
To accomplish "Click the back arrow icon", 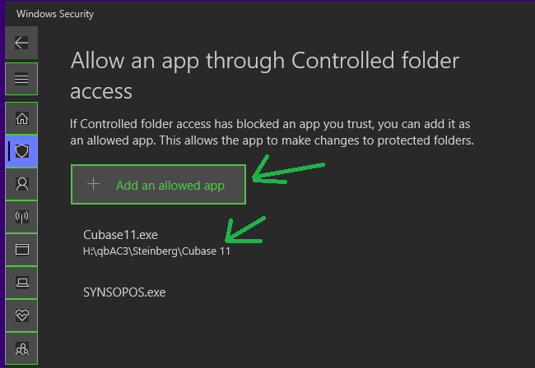I will point(21,44).
